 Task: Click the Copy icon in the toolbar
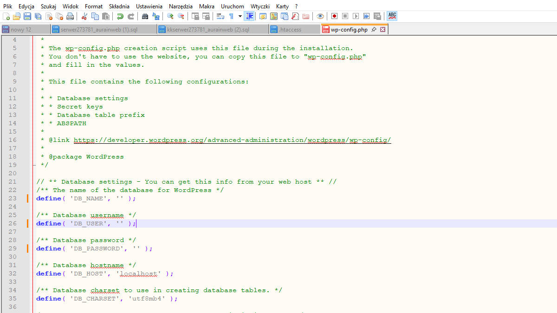[95, 16]
